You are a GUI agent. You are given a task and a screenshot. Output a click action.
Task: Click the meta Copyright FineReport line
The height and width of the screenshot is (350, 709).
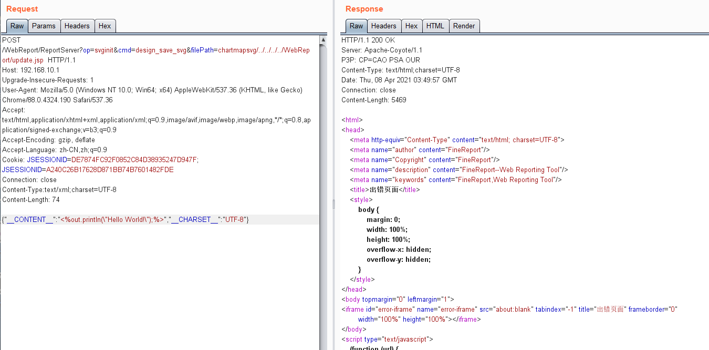click(x=425, y=160)
